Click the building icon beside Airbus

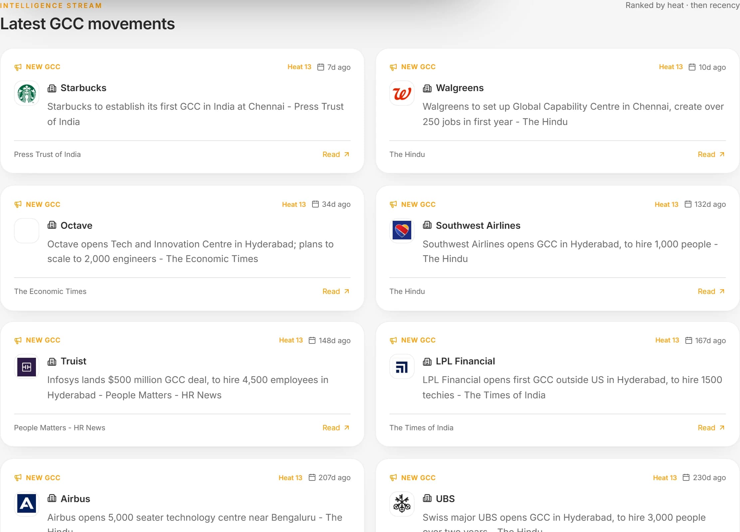pos(52,498)
